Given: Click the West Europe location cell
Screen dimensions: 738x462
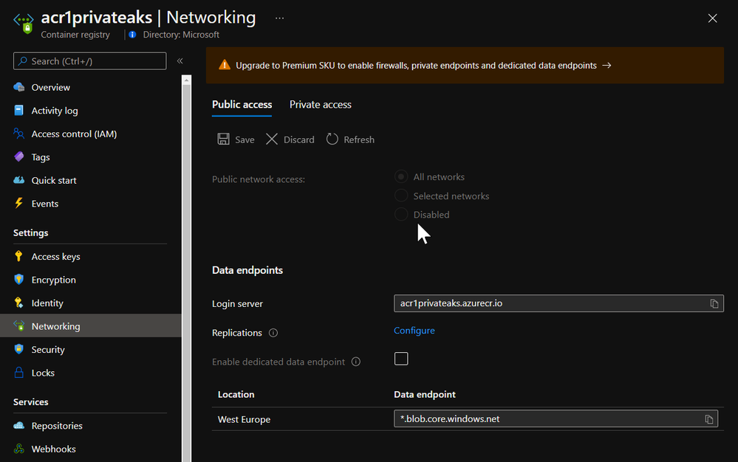Looking at the screenshot, I should pos(244,419).
